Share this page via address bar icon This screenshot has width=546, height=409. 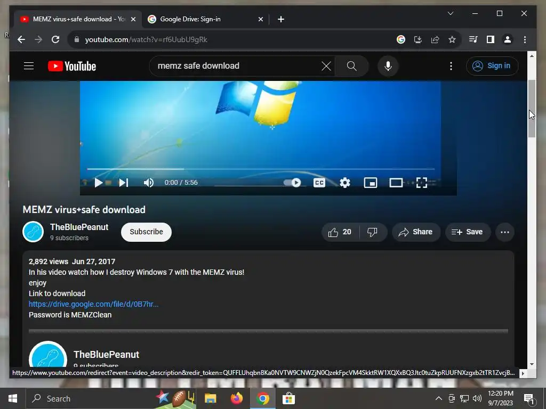tap(435, 39)
